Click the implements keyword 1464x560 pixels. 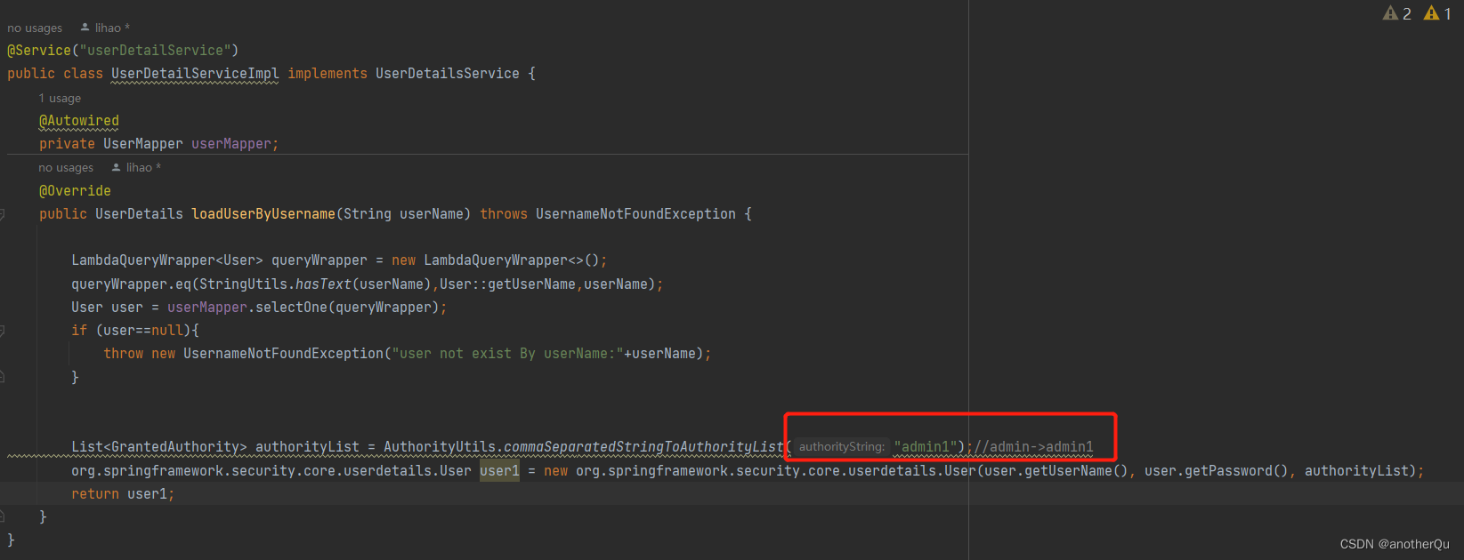click(328, 73)
